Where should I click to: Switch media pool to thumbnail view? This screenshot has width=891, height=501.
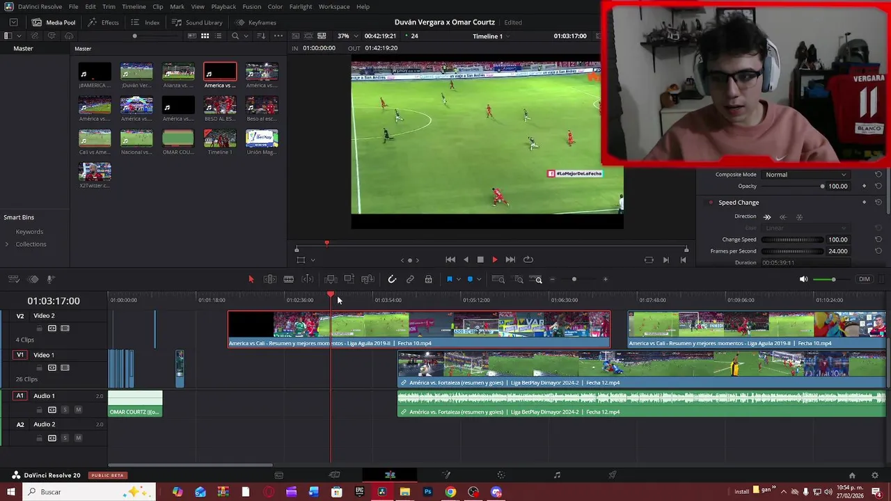point(205,35)
